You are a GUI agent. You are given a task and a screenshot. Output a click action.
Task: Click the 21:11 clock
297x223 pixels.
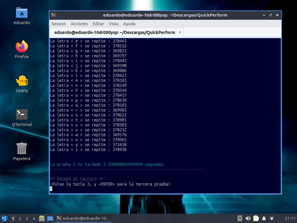tap(290, 218)
